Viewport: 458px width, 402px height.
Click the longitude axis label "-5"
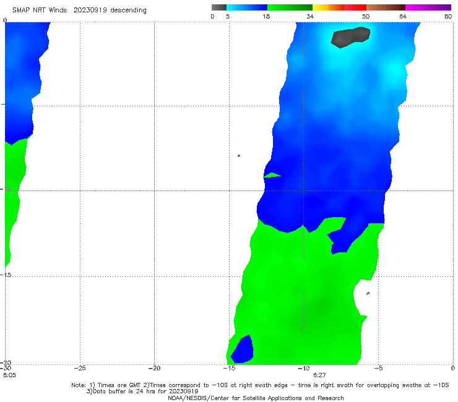click(x=378, y=368)
